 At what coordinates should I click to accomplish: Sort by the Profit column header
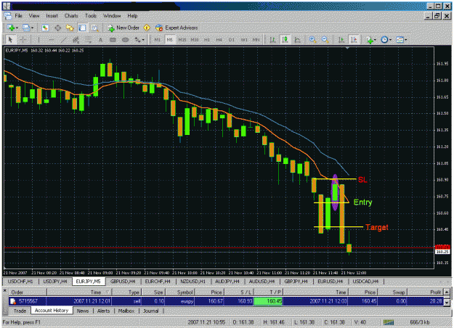tap(425, 292)
